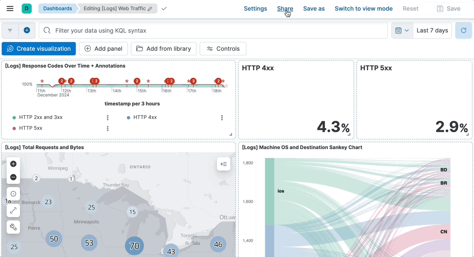Switch to view mode

(x=364, y=9)
